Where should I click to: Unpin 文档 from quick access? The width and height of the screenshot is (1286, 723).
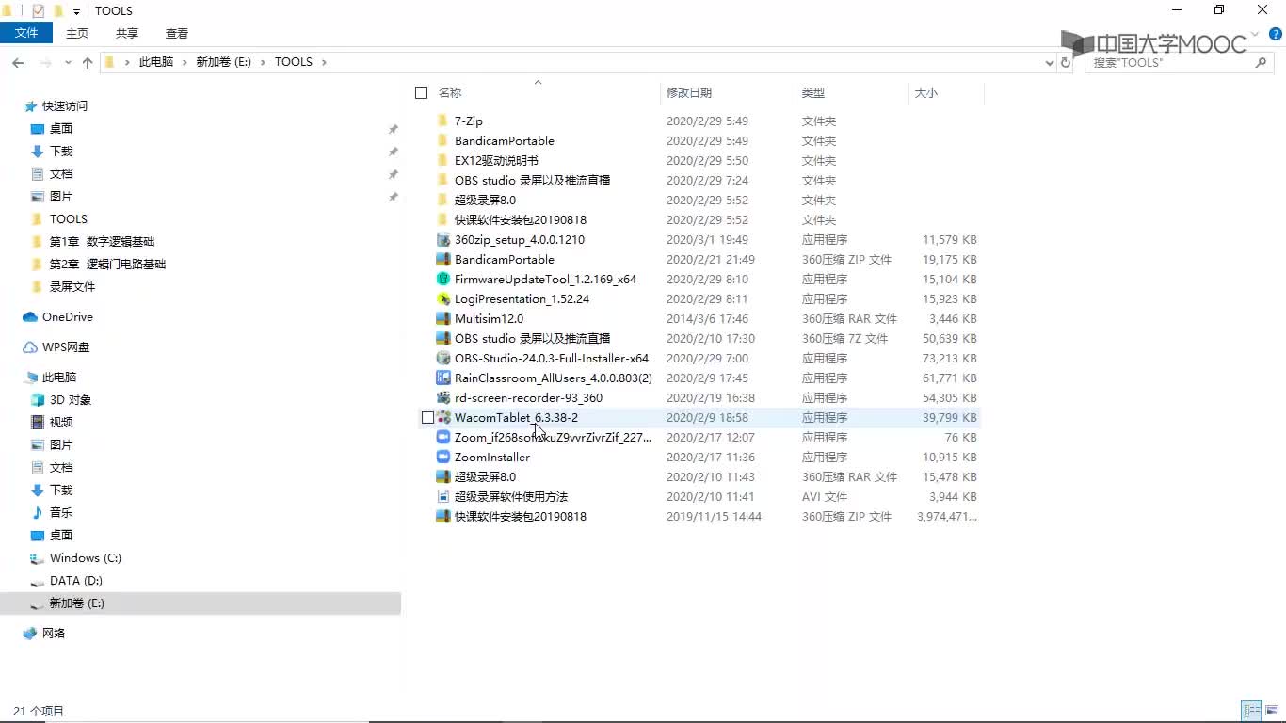point(394,174)
